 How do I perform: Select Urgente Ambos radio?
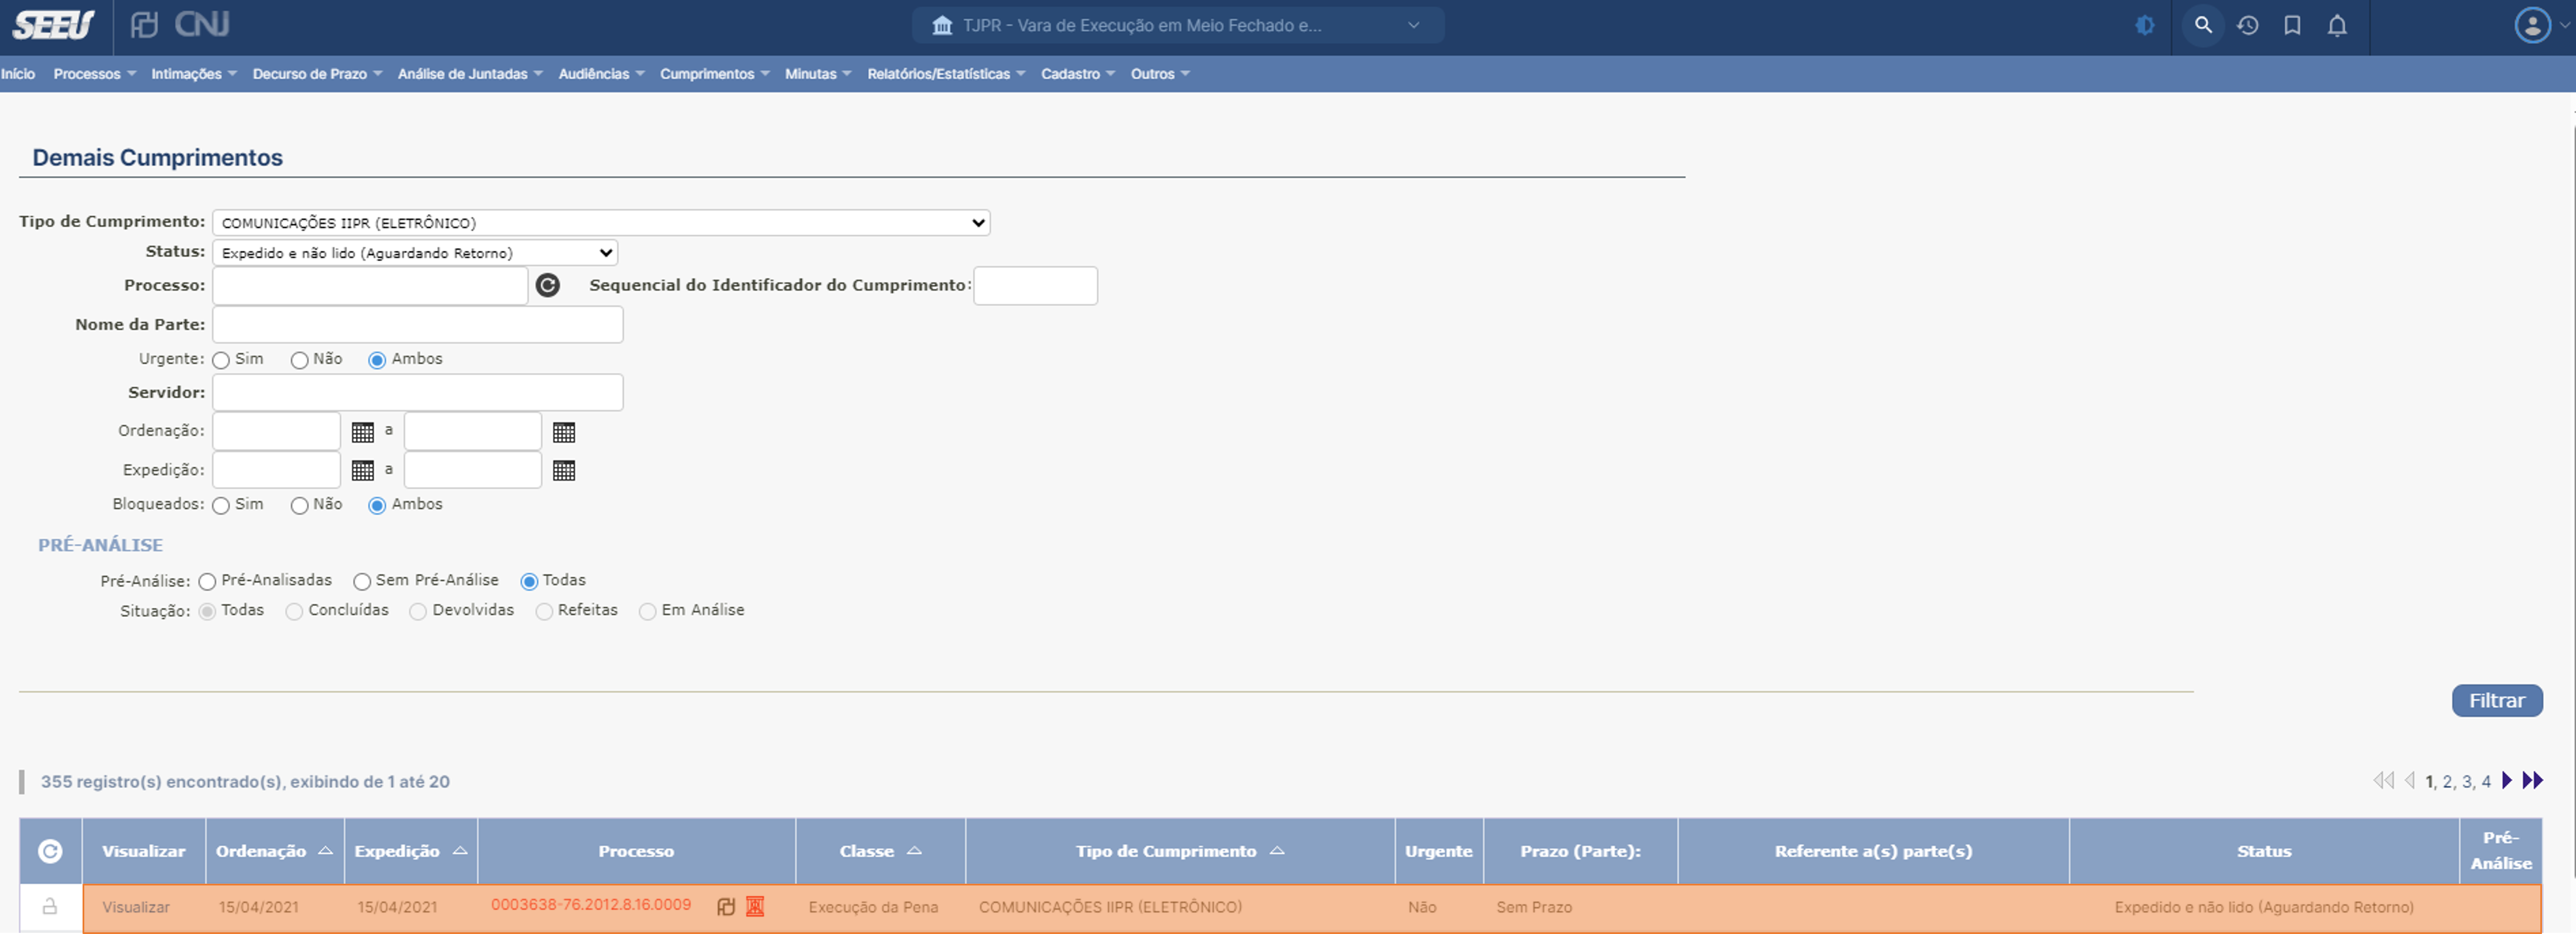coord(377,361)
